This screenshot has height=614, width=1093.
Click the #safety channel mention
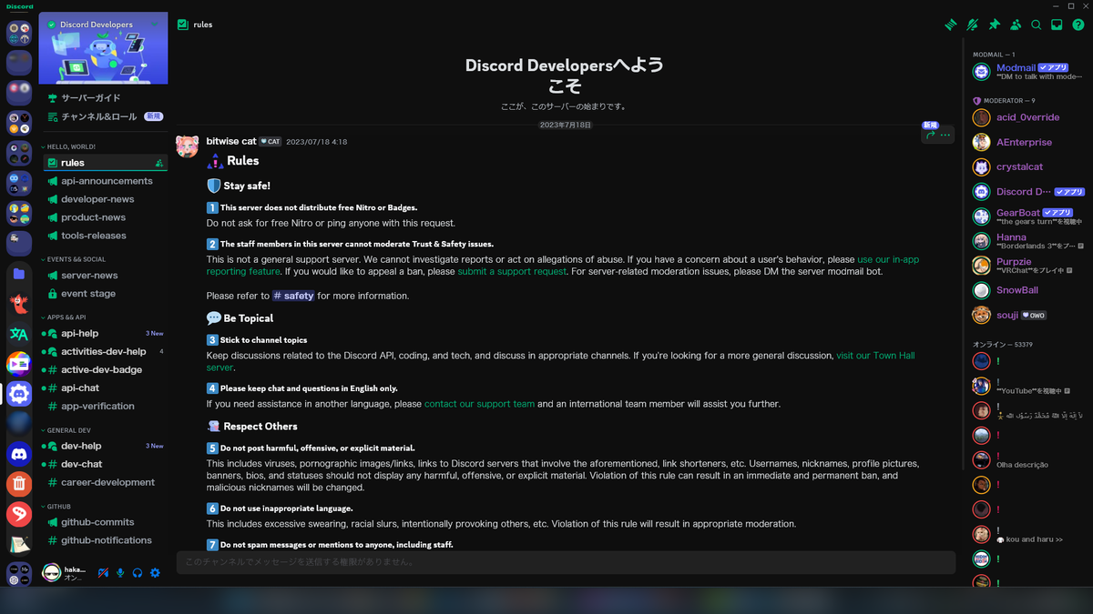tap(293, 296)
